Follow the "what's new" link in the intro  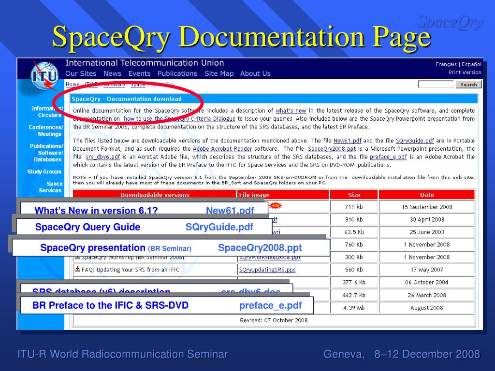click(291, 111)
